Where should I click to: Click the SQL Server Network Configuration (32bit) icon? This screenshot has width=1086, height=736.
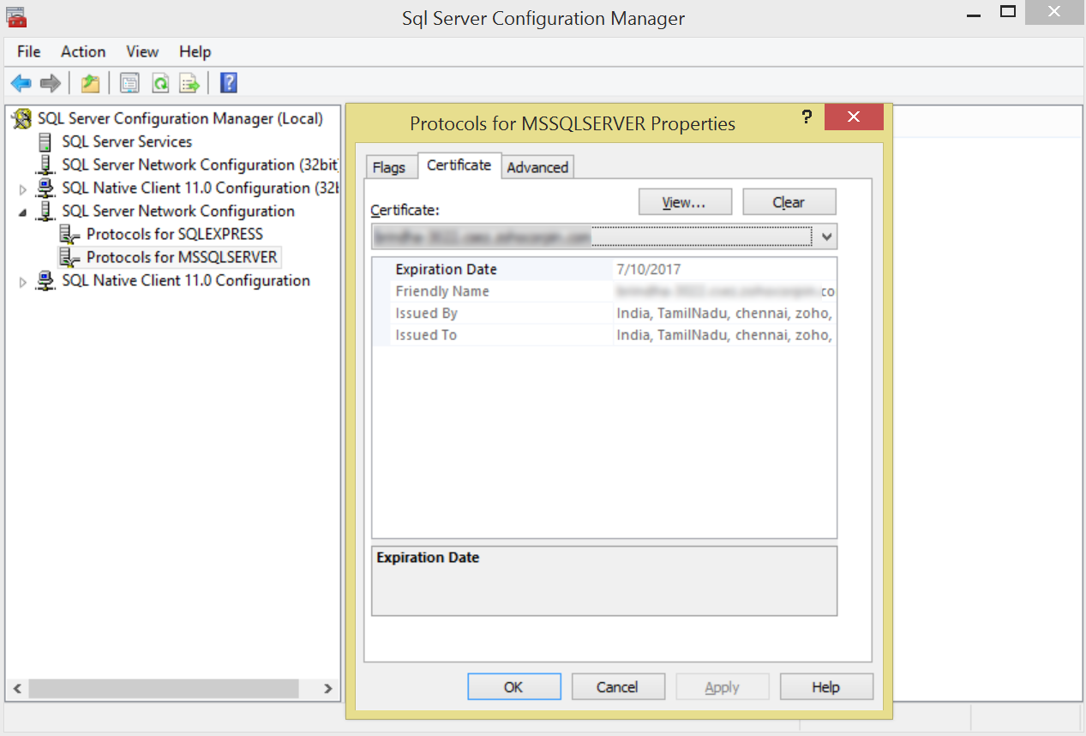coord(45,165)
